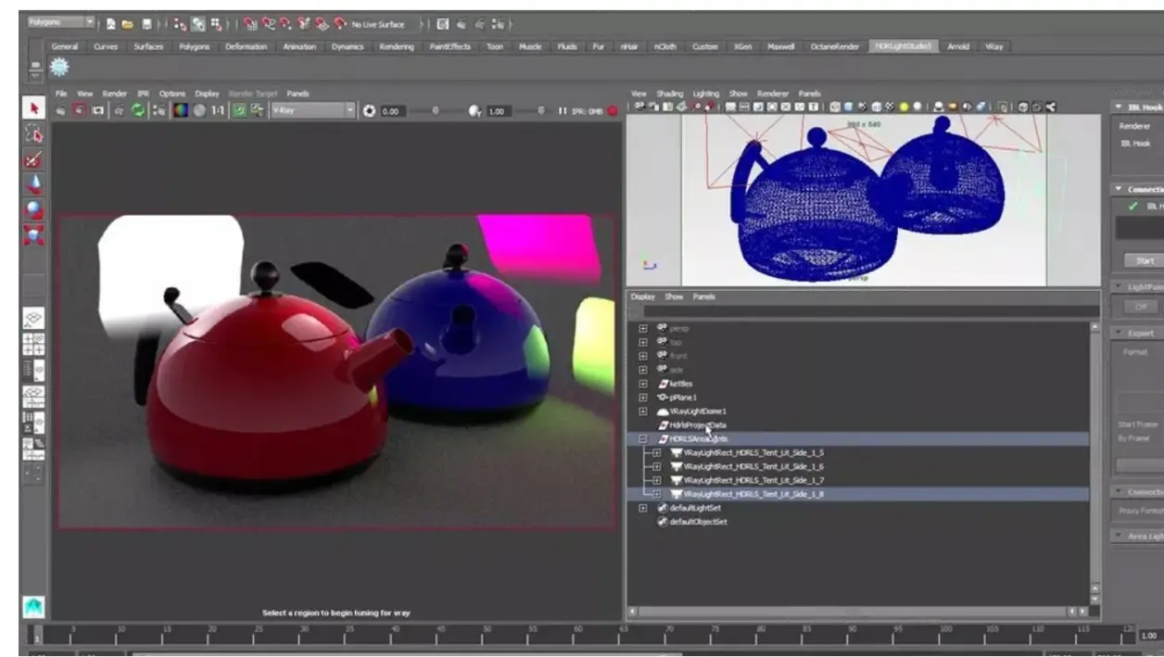Click the Open Scene folder icon
1164x657 pixels.
(x=128, y=24)
